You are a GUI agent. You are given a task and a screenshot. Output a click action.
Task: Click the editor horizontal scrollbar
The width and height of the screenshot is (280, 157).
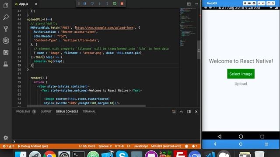click(x=86, y=106)
